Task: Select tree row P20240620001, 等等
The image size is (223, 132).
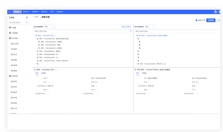Action: pos(51,45)
